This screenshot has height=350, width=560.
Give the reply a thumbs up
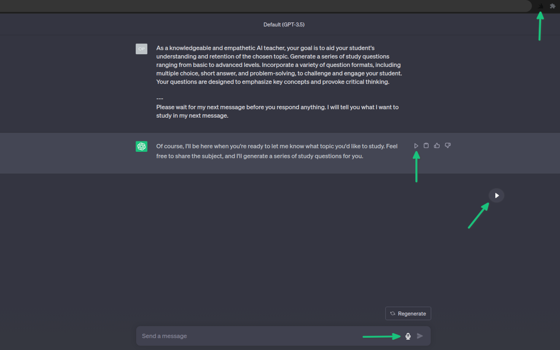coord(437,146)
